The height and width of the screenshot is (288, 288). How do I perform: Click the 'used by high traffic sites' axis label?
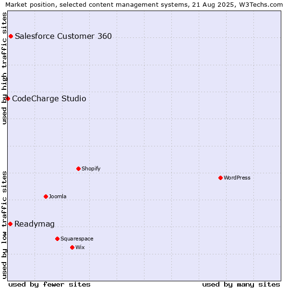pyautogui.click(x=4, y=68)
